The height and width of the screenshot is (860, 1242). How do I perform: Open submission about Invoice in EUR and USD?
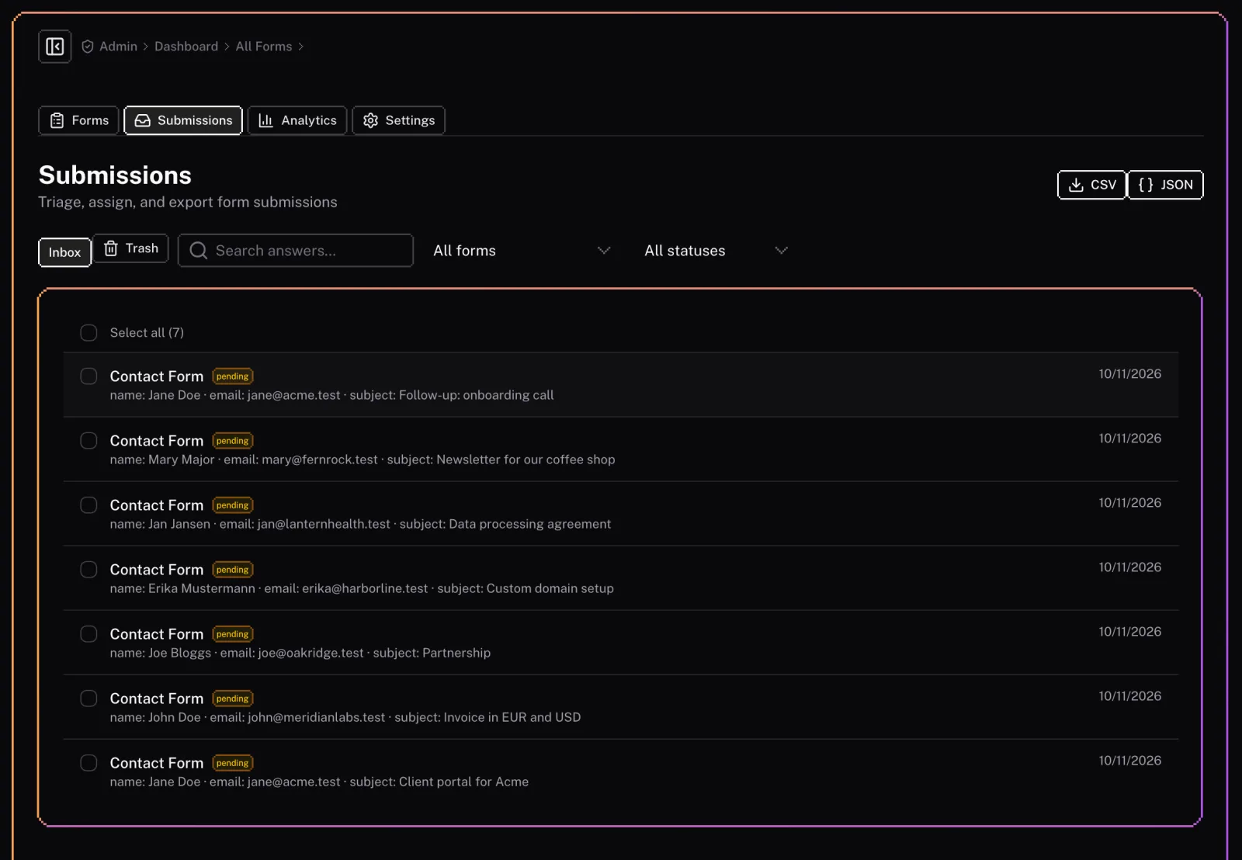[x=621, y=707]
